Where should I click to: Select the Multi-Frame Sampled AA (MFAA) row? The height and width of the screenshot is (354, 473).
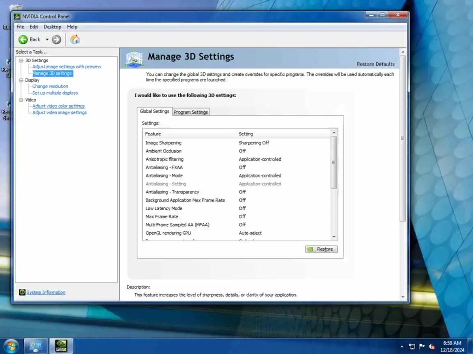point(237,225)
